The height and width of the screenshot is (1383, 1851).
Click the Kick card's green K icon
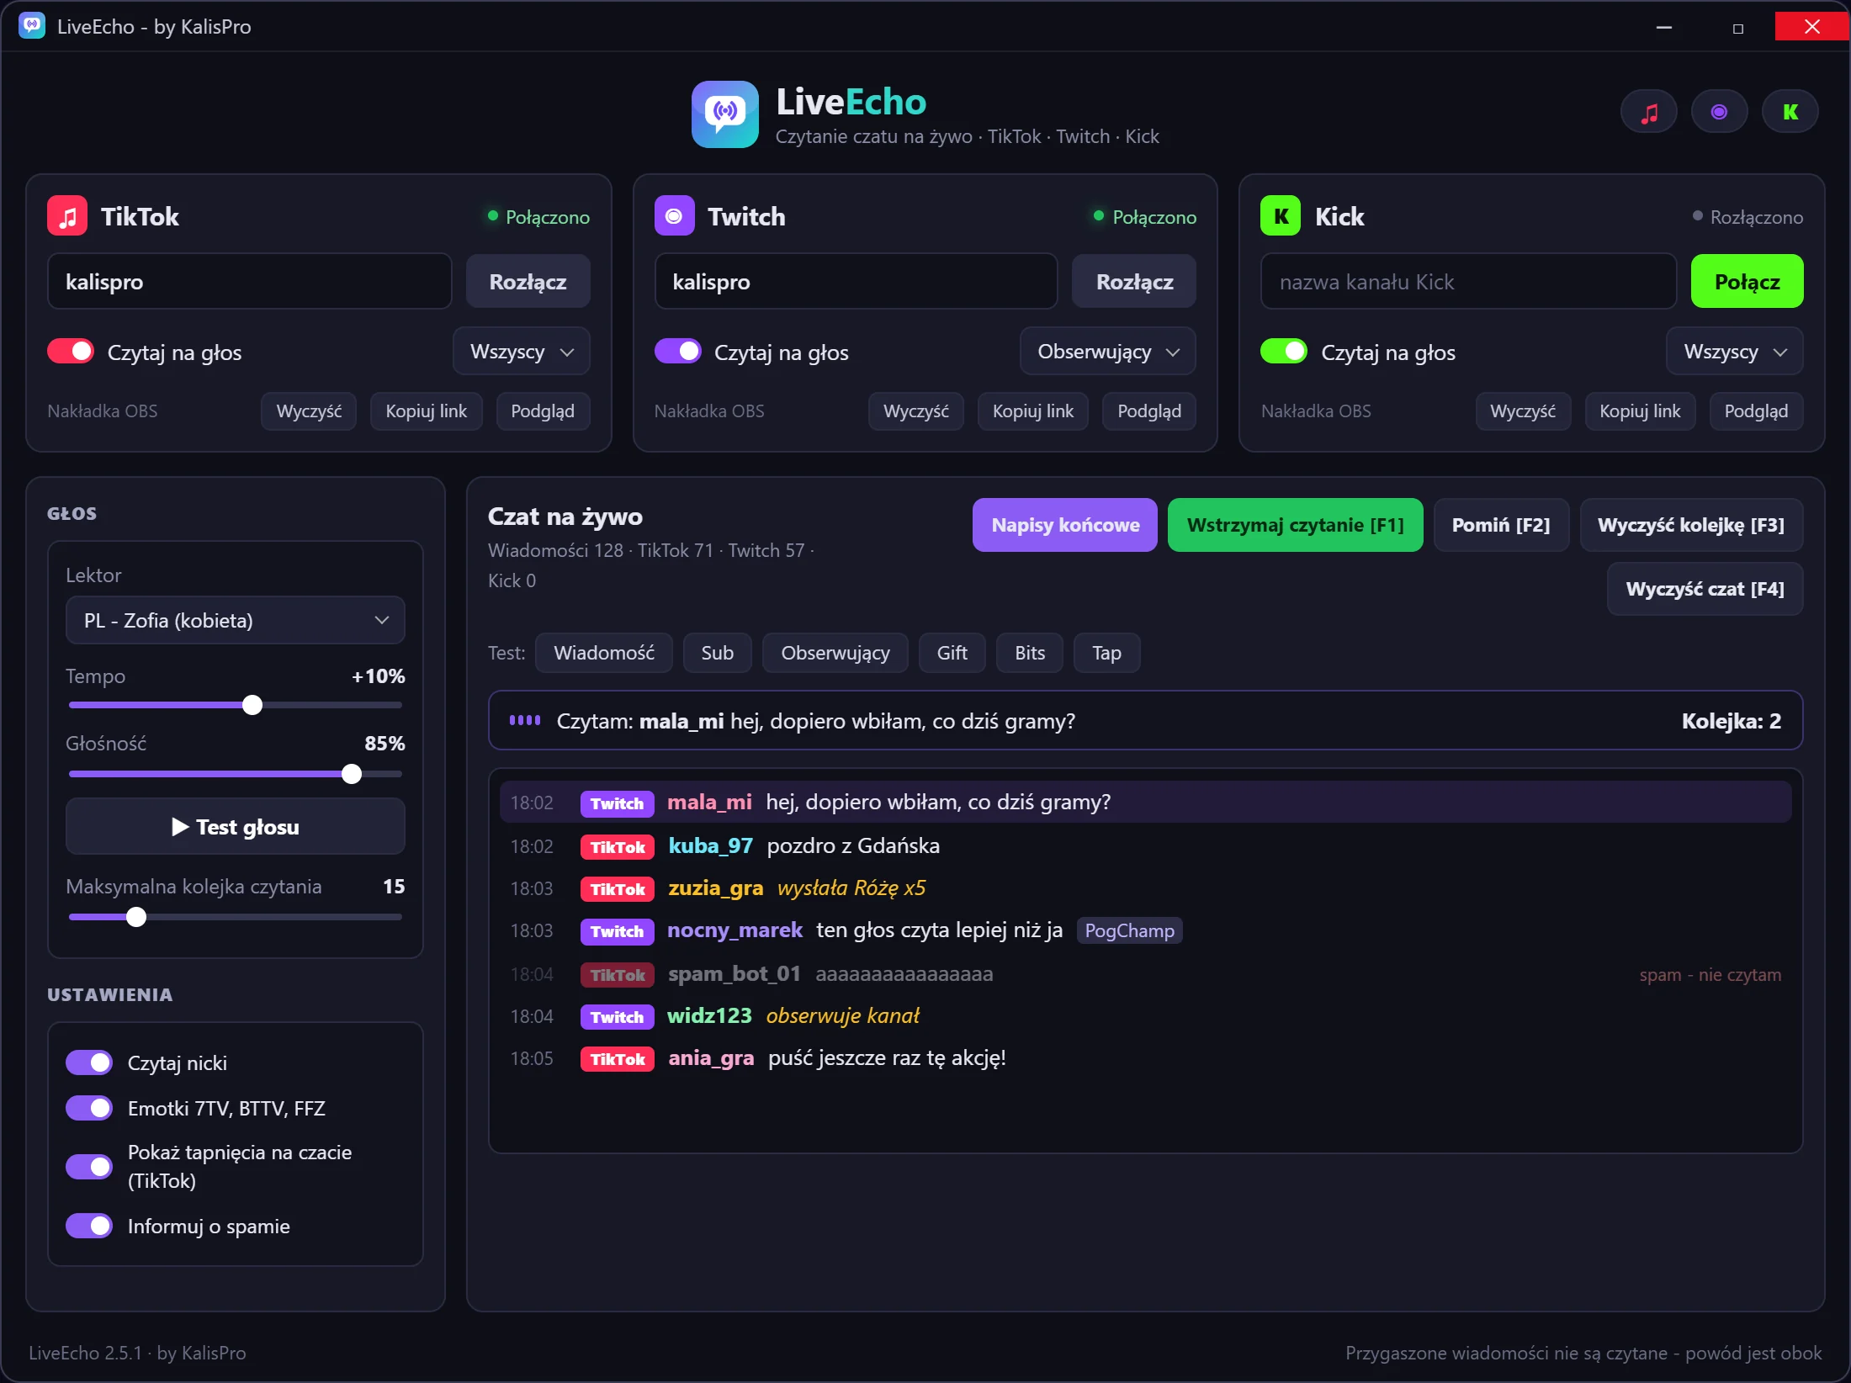click(x=1281, y=216)
